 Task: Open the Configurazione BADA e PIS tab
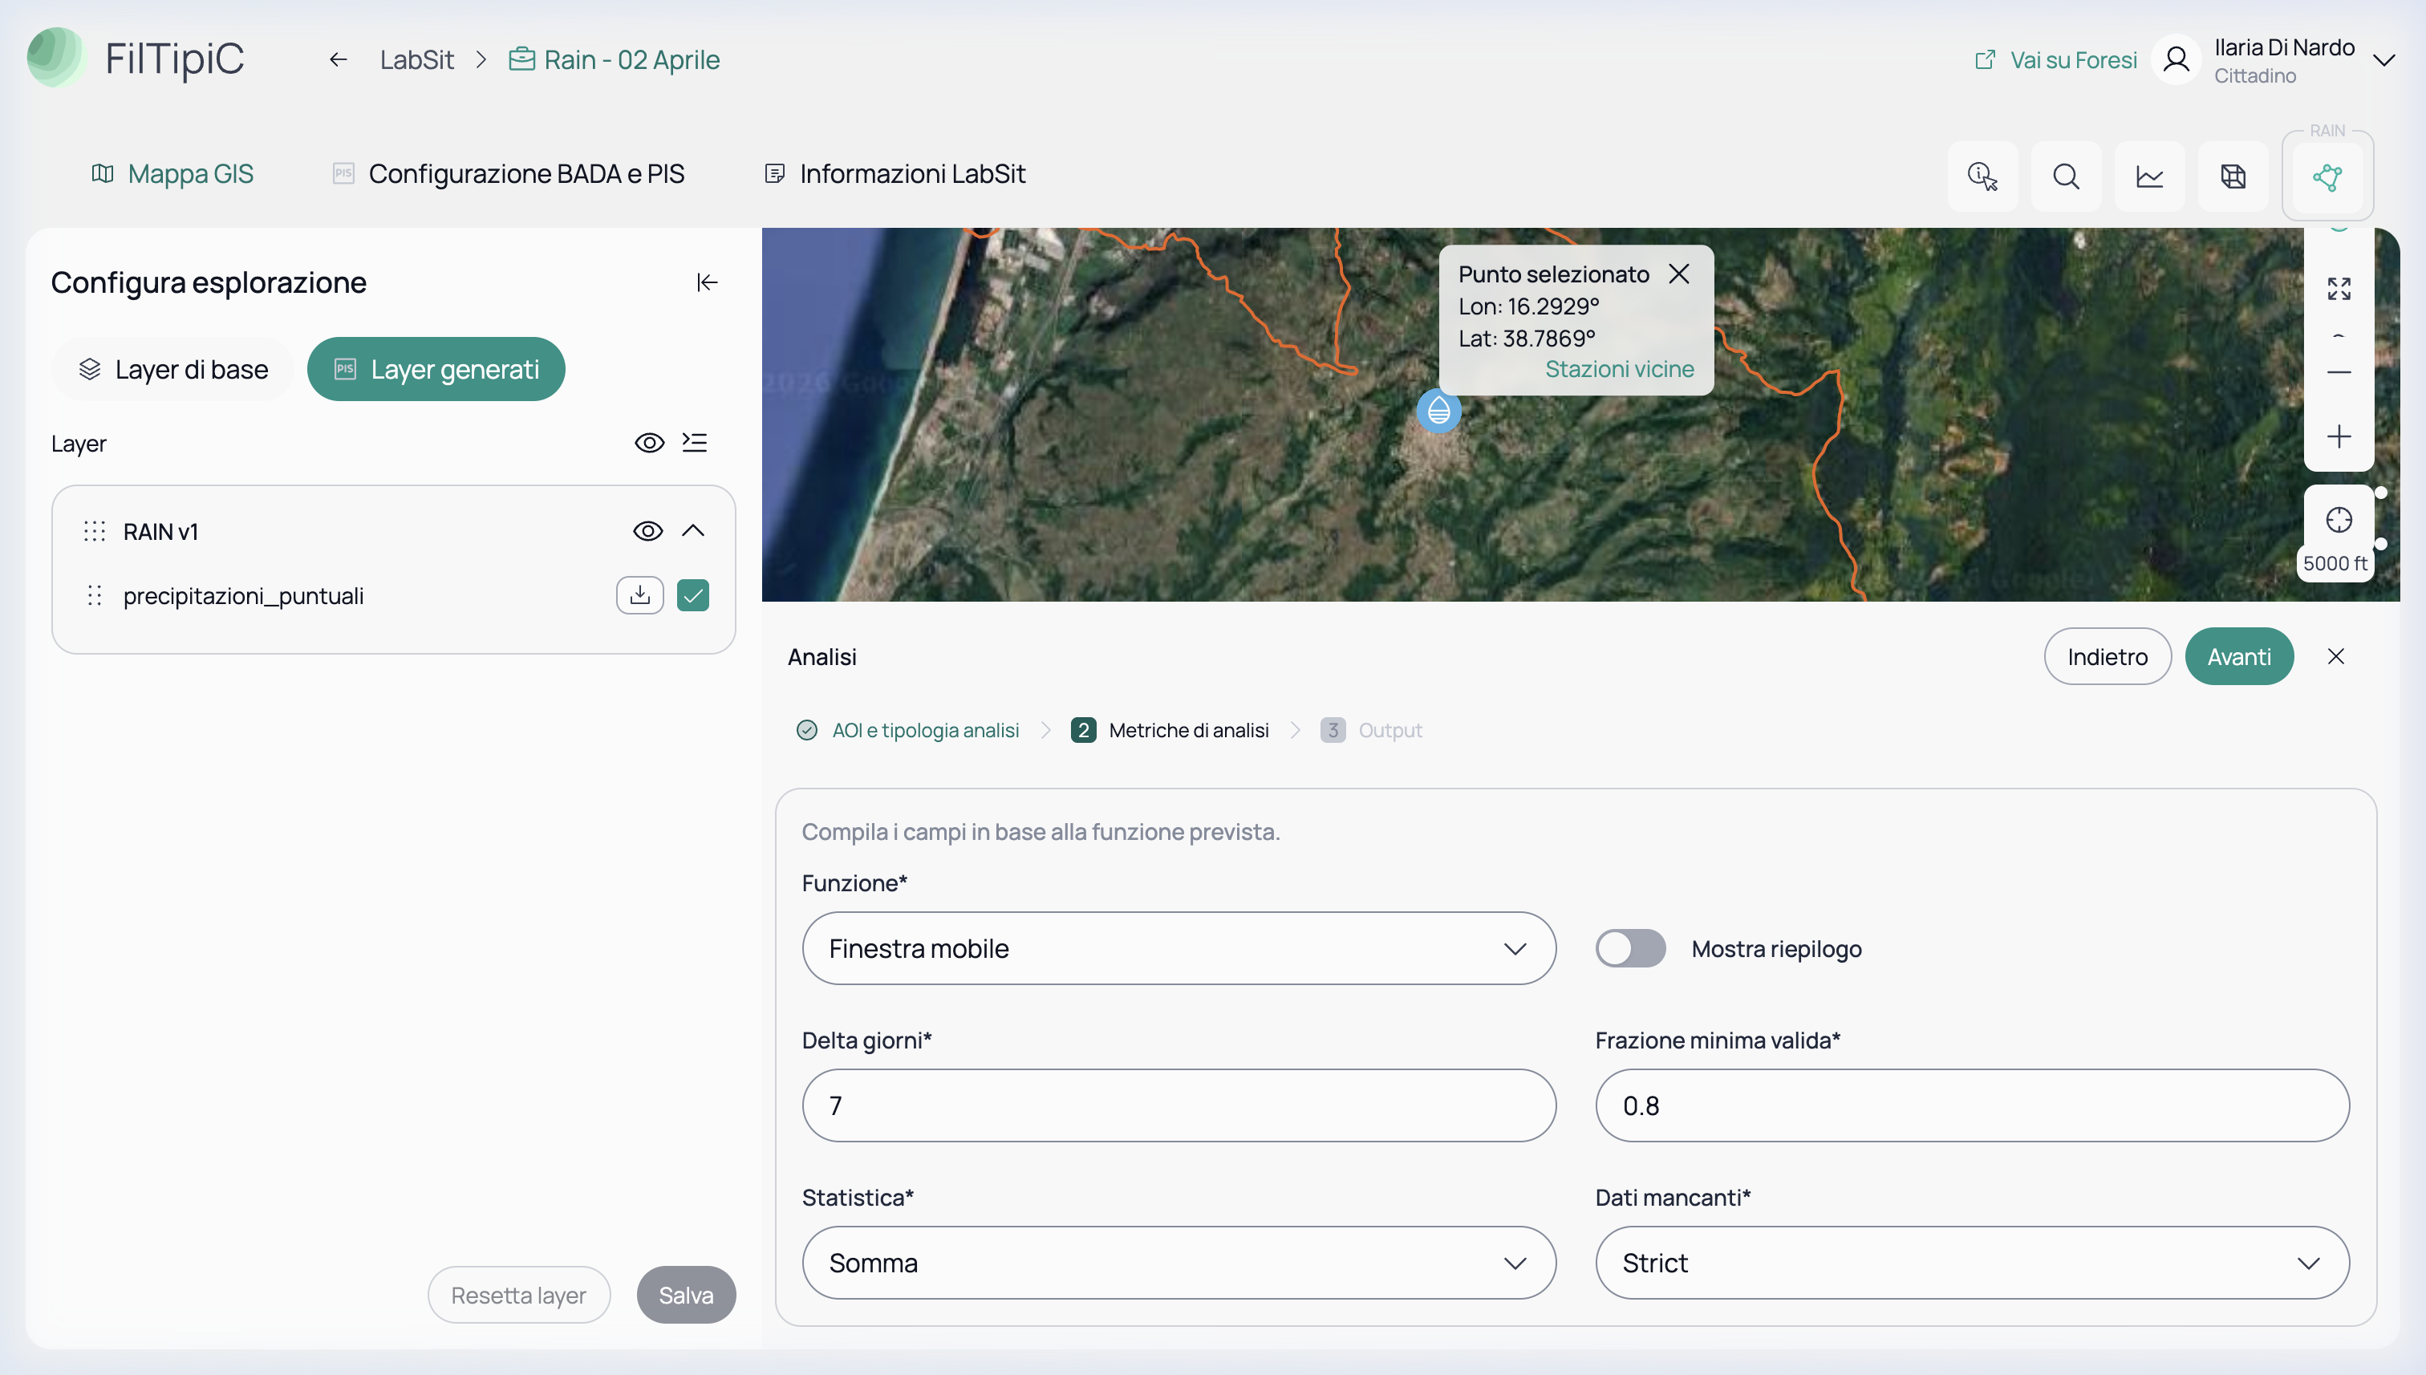click(508, 174)
